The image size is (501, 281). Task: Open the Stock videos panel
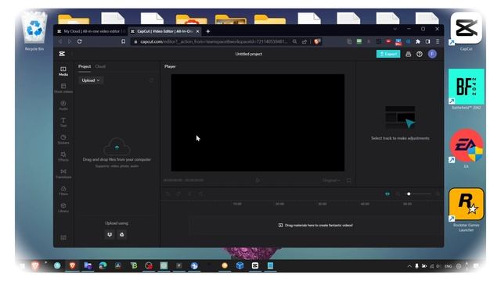point(63,88)
